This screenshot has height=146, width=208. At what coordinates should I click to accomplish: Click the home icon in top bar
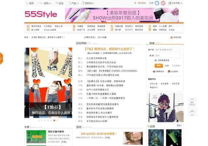tap(27, 3)
